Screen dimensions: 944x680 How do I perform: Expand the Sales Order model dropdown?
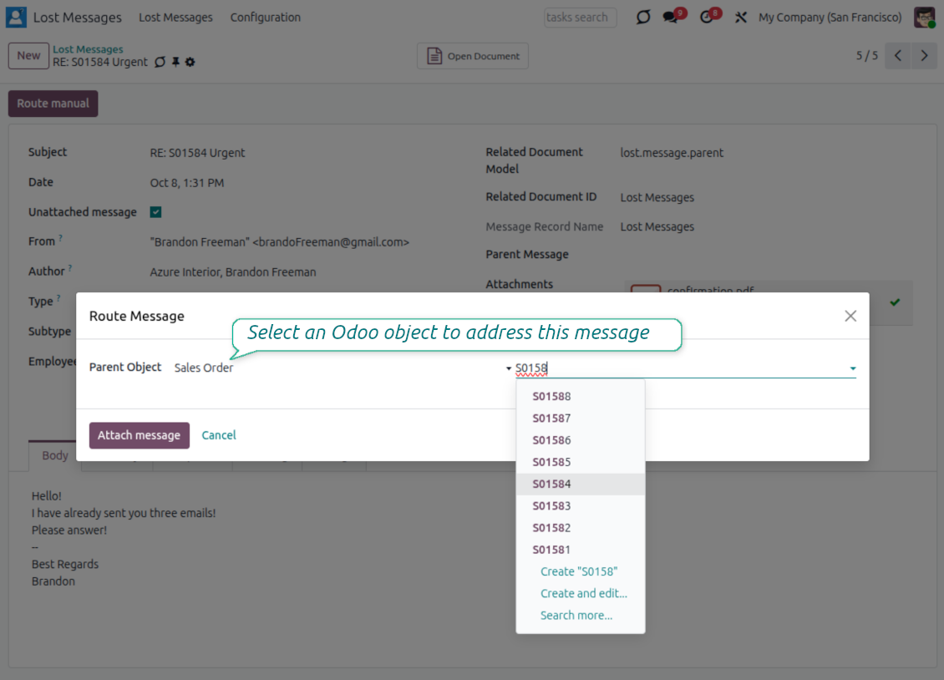[x=508, y=368]
